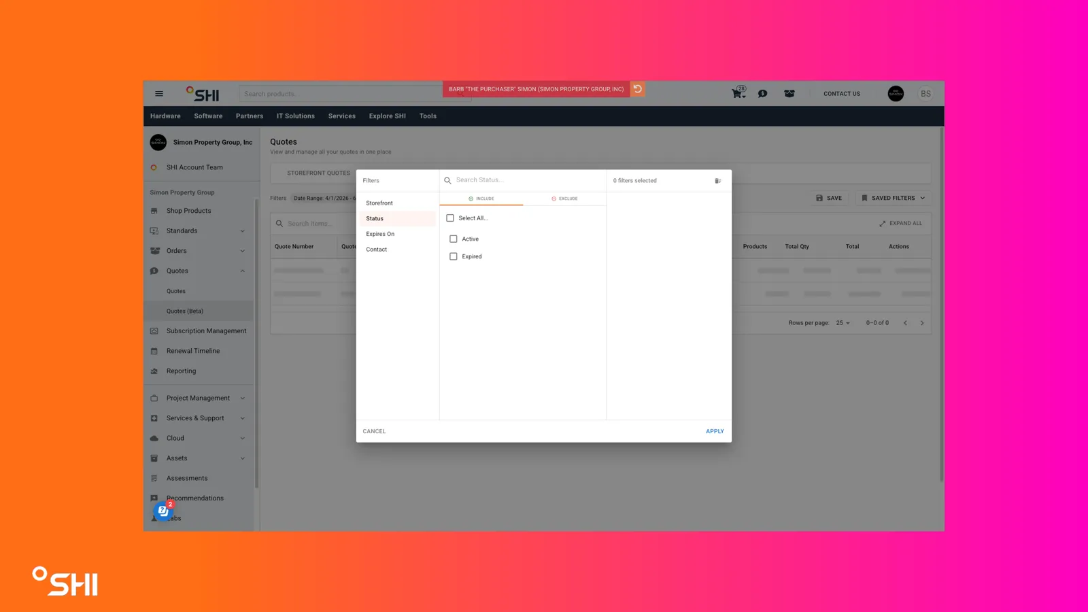Click the Search Status input field
The width and height of the screenshot is (1088, 612).
pyautogui.click(x=527, y=180)
